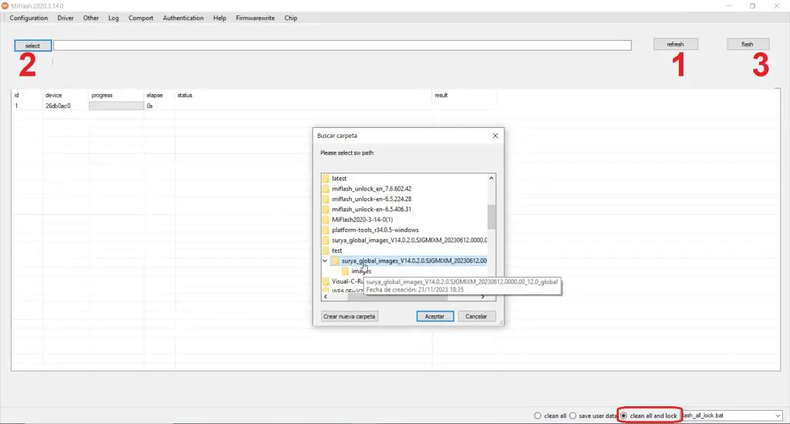Select the Visual-C-Ru folder
Viewport: 790px width, 424px height.
click(347, 281)
